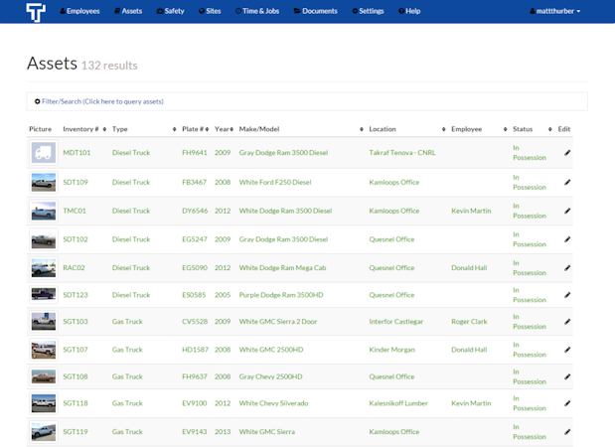
Task: Open the SGT119 truck thumbnail
Action: point(44,432)
